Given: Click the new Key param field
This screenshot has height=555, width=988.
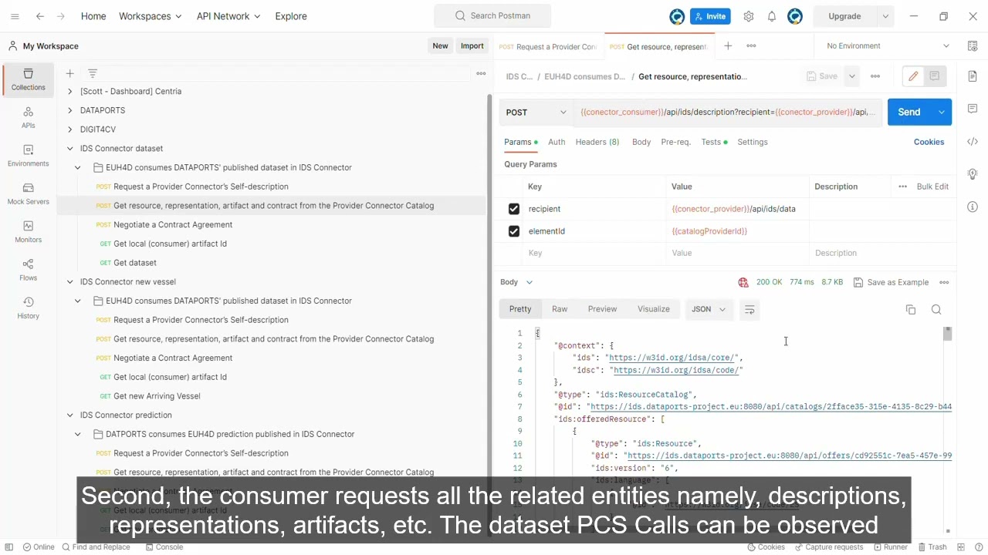Looking at the screenshot, I should (594, 254).
